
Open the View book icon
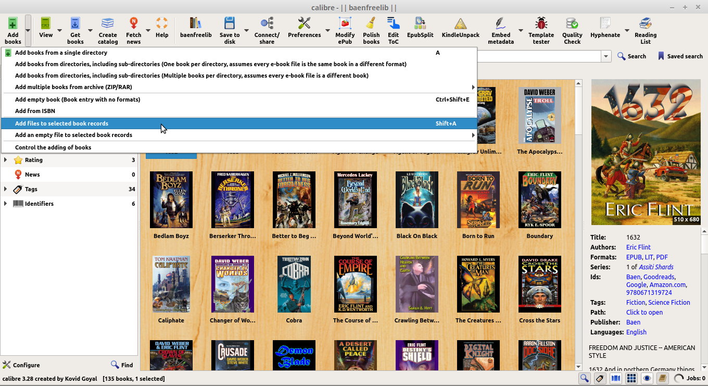click(x=46, y=24)
